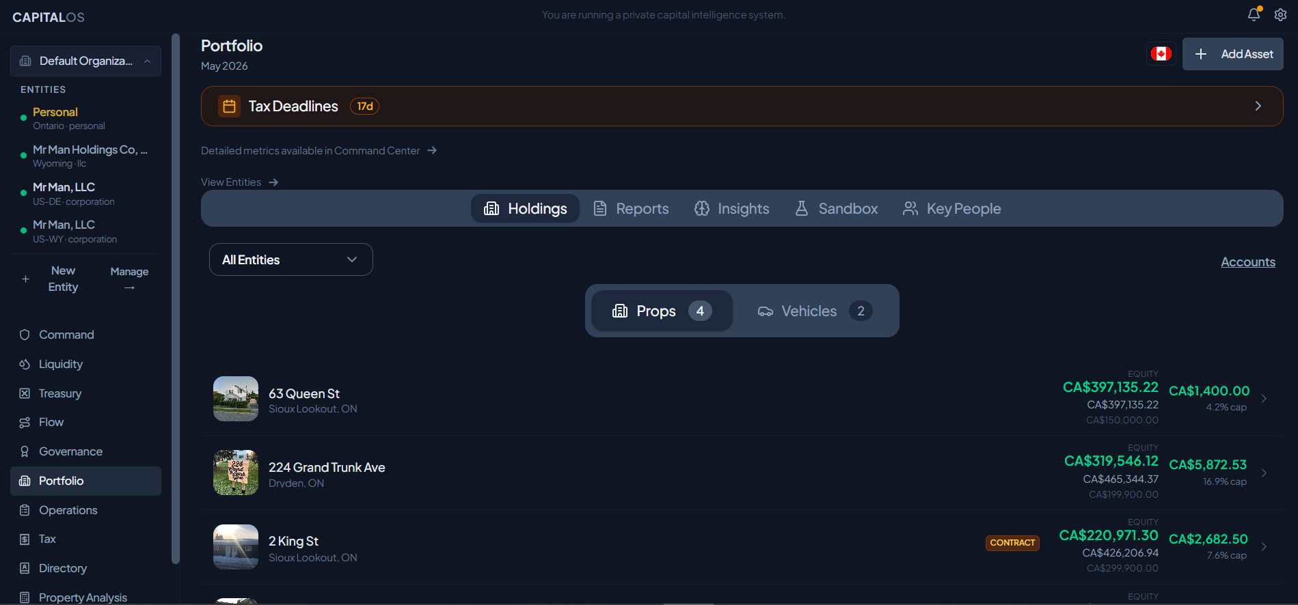Viewport: 1298px width, 605px height.
Task: Open the All Entities dropdown
Action: point(291,259)
